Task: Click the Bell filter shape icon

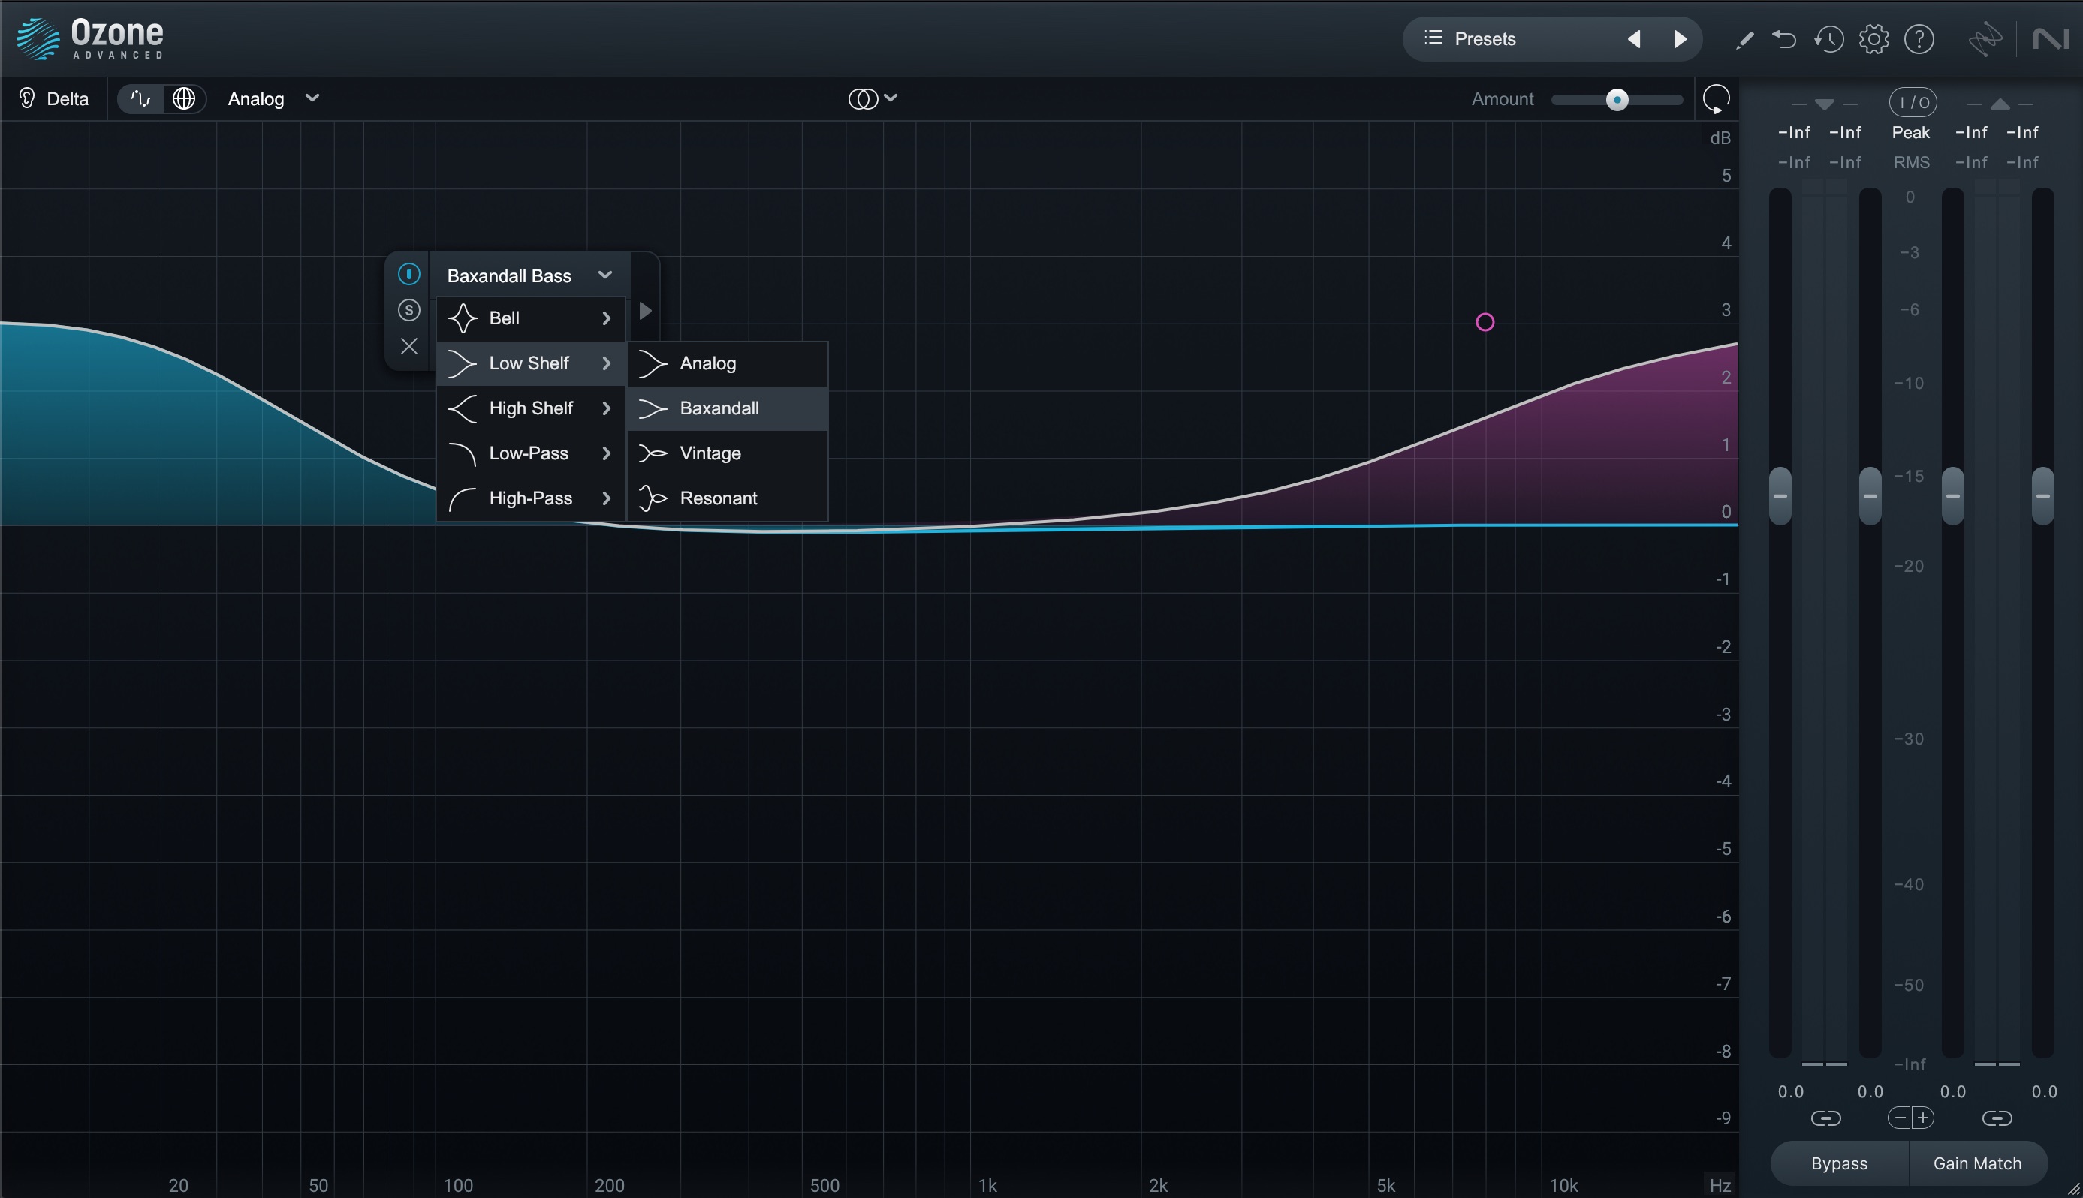Action: click(463, 318)
